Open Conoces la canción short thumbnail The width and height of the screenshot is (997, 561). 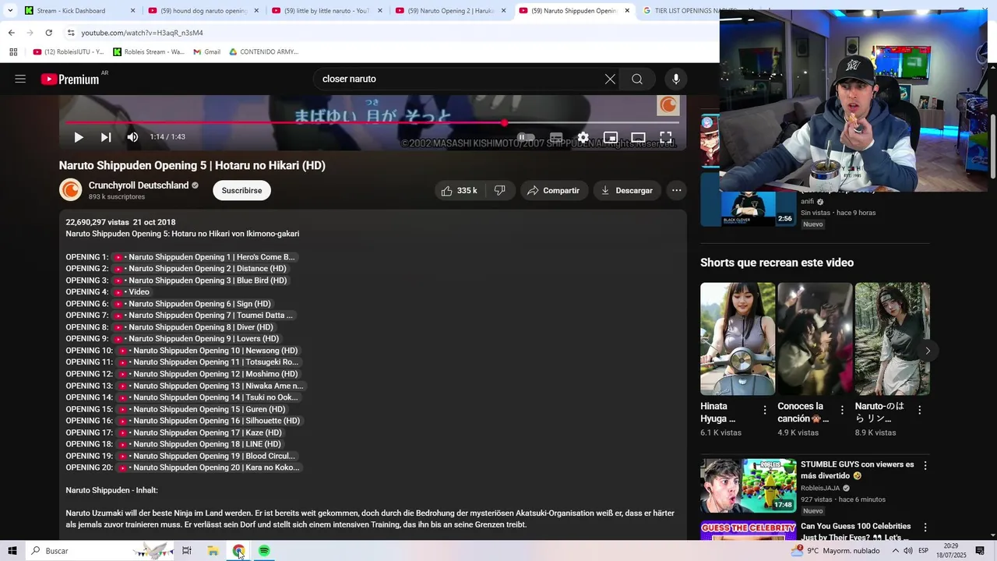click(x=815, y=339)
